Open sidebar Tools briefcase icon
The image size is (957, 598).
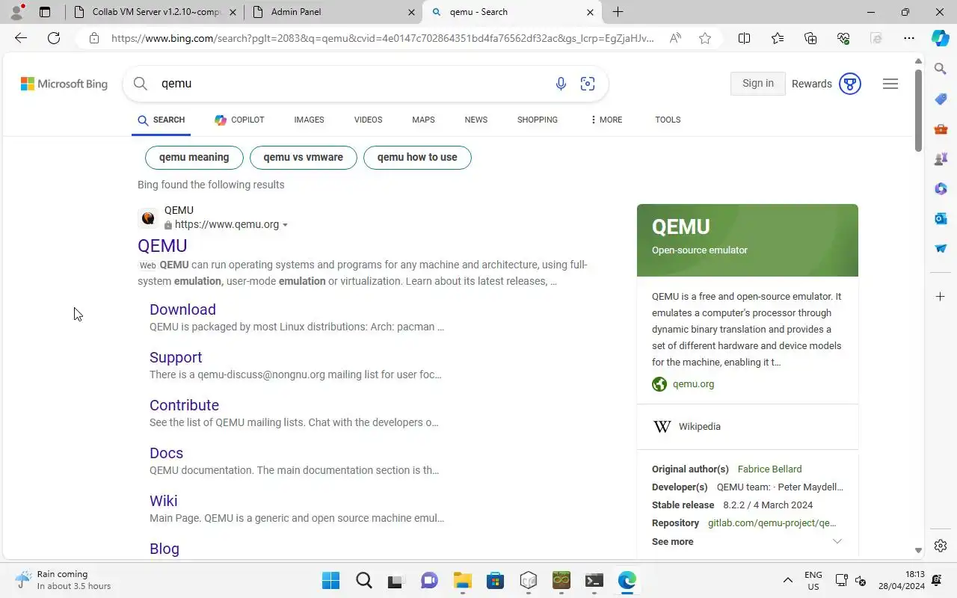[x=941, y=129]
